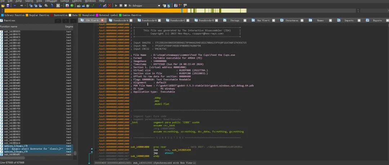Switch to the IDA View-A tab

click(92, 20)
